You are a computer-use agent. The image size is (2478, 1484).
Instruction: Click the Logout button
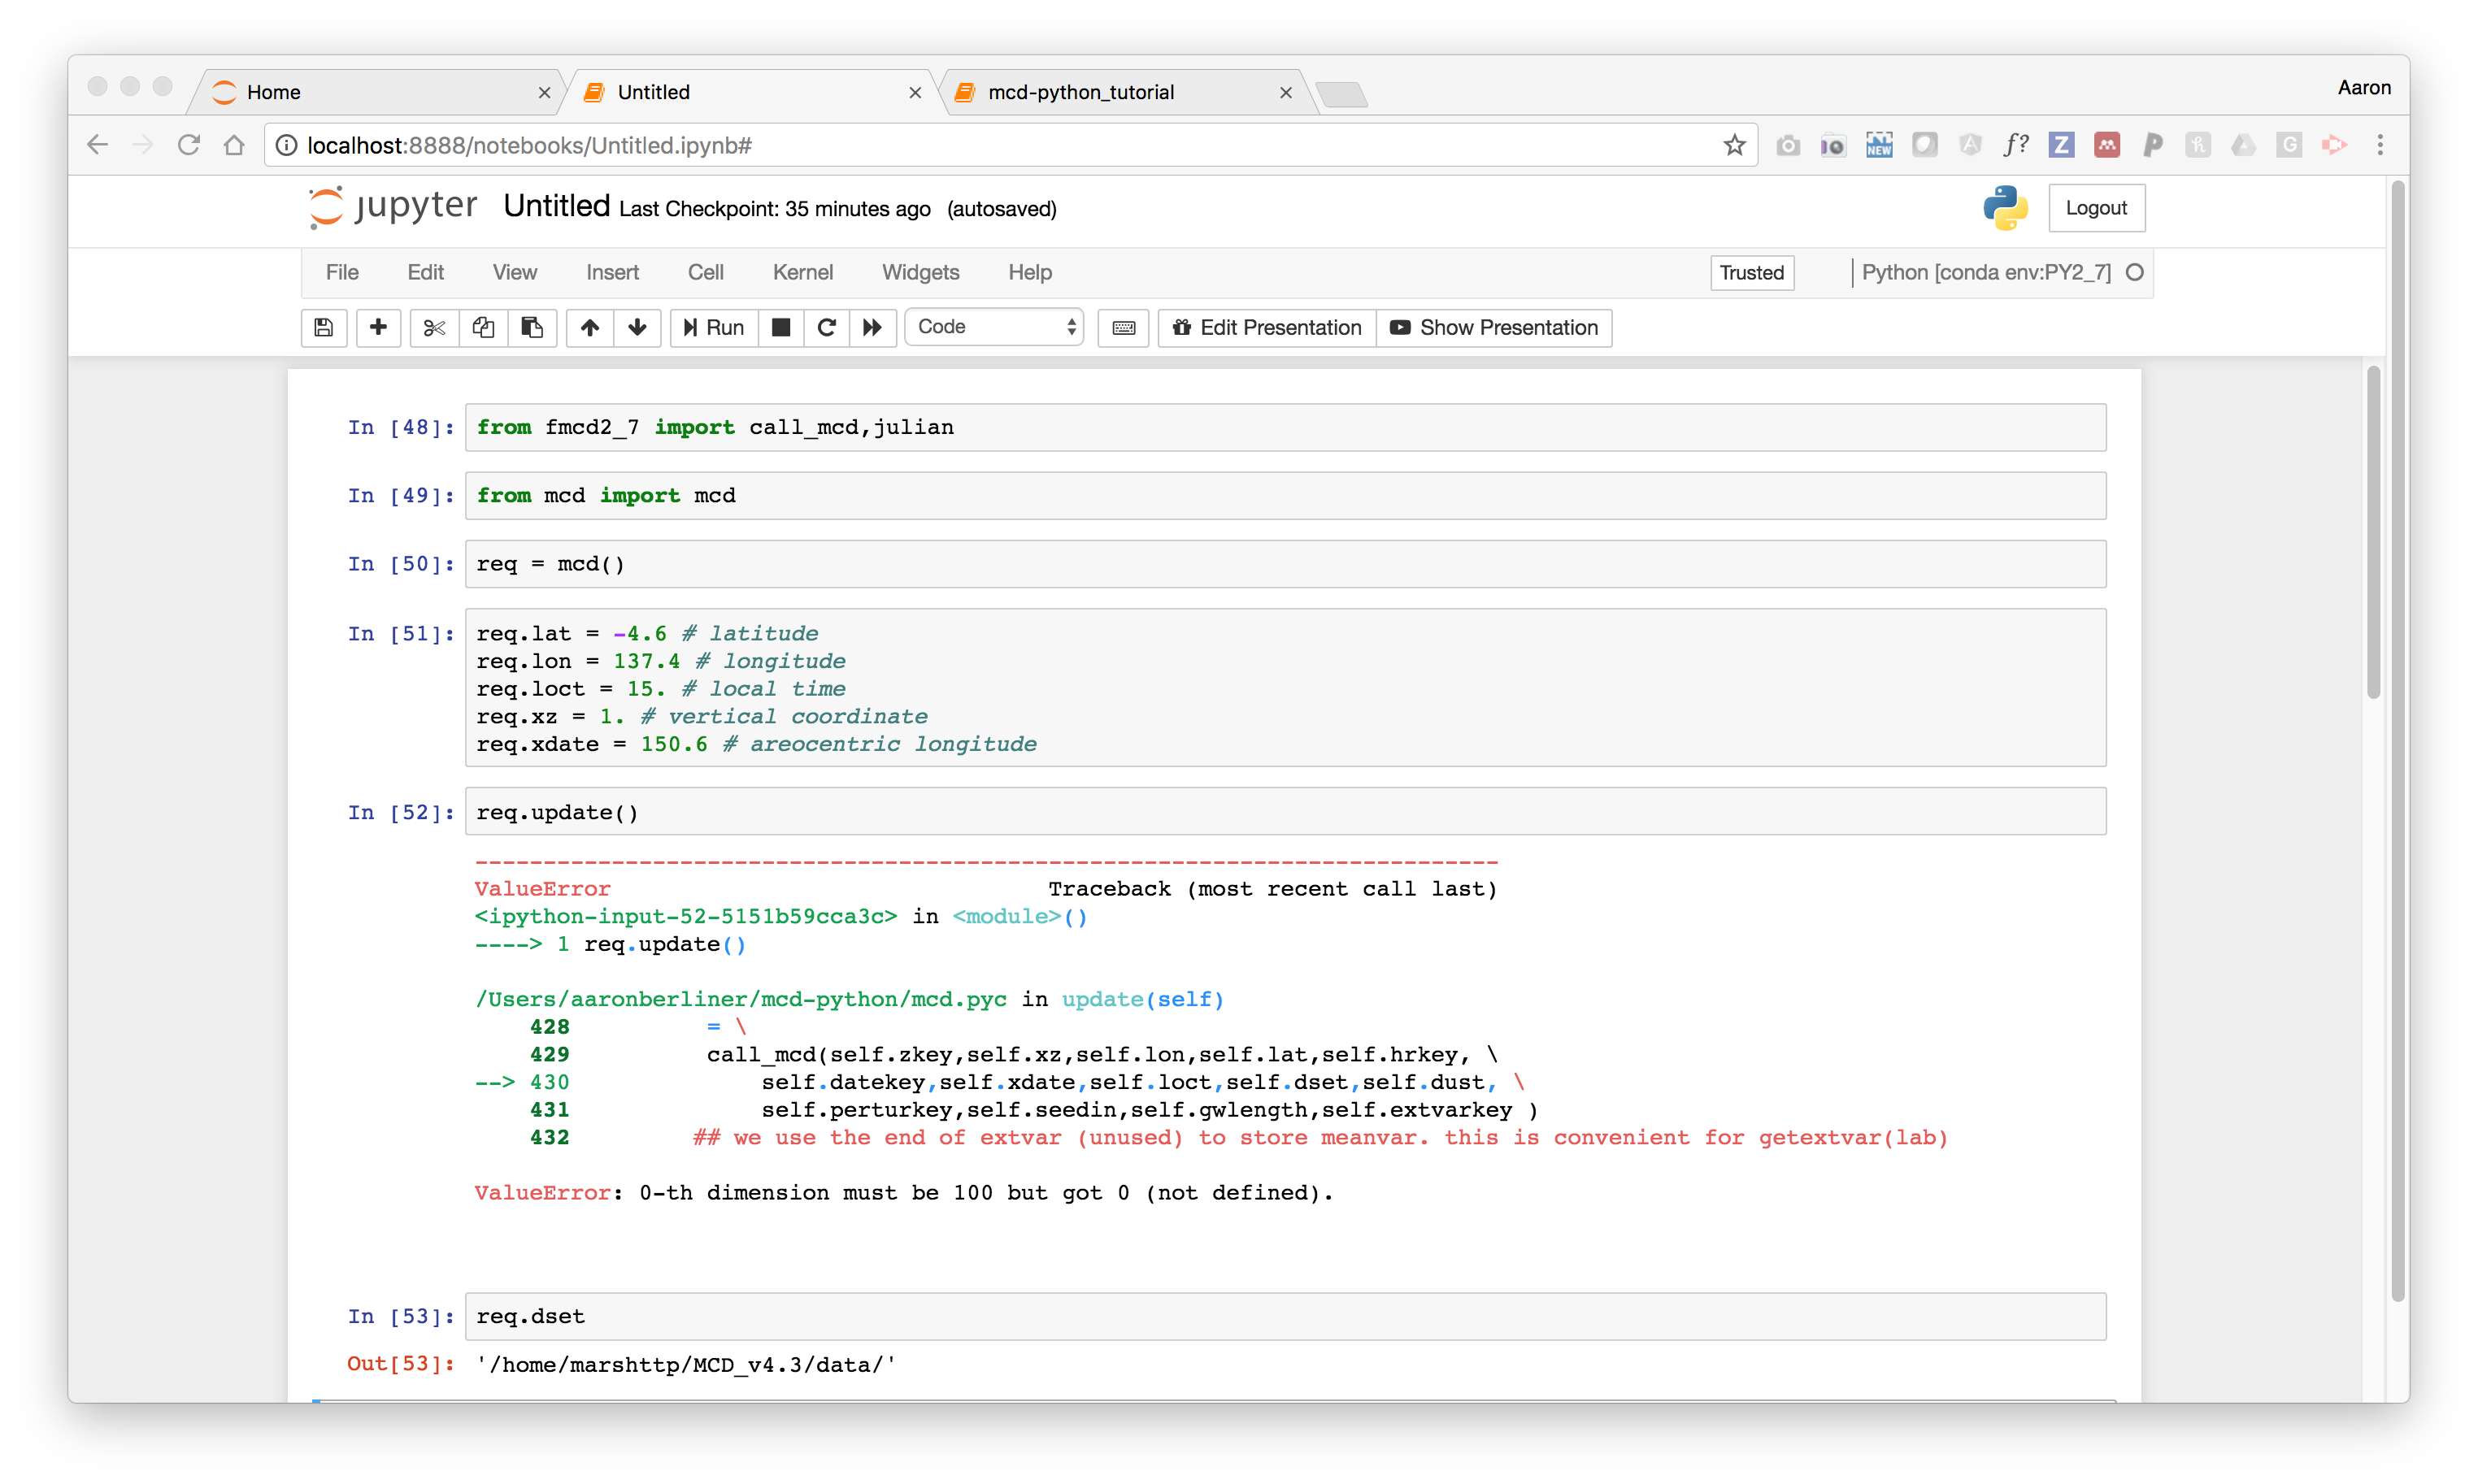point(2097,207)
